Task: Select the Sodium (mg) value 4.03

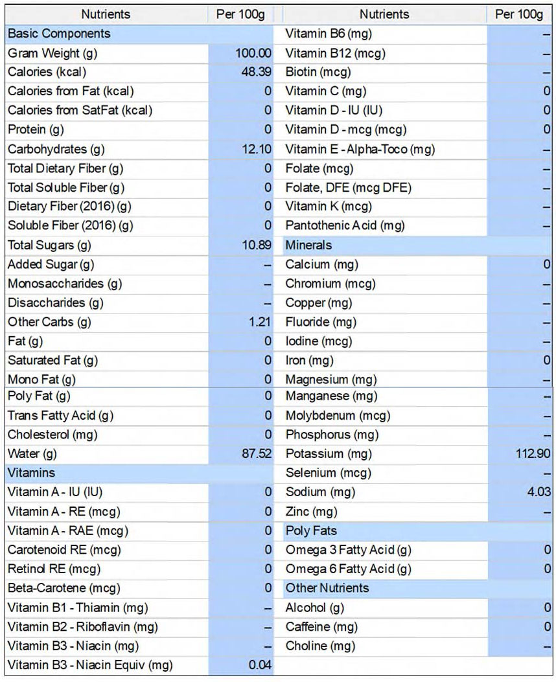Action: pyautogui.click(x=539, y=492)
